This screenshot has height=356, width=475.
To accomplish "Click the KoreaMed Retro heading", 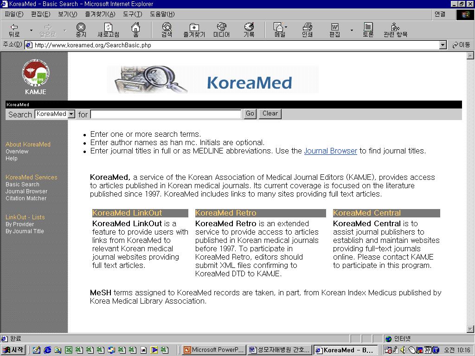I will coord(261,213).
